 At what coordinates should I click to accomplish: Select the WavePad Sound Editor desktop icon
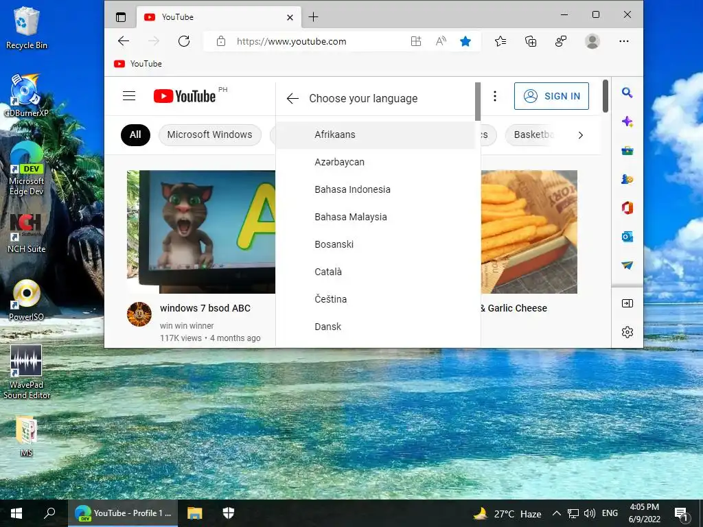coord(27,372)
